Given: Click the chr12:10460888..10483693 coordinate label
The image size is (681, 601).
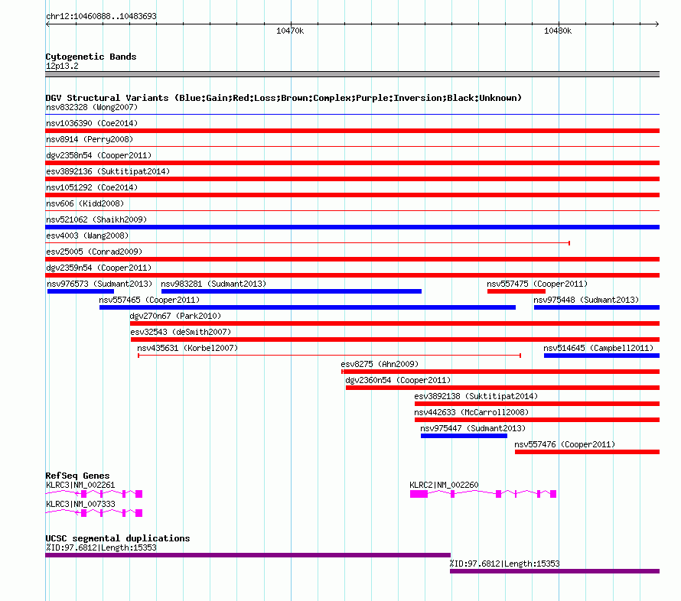Looking at the screenshot, I should click(x=101, y=16).
